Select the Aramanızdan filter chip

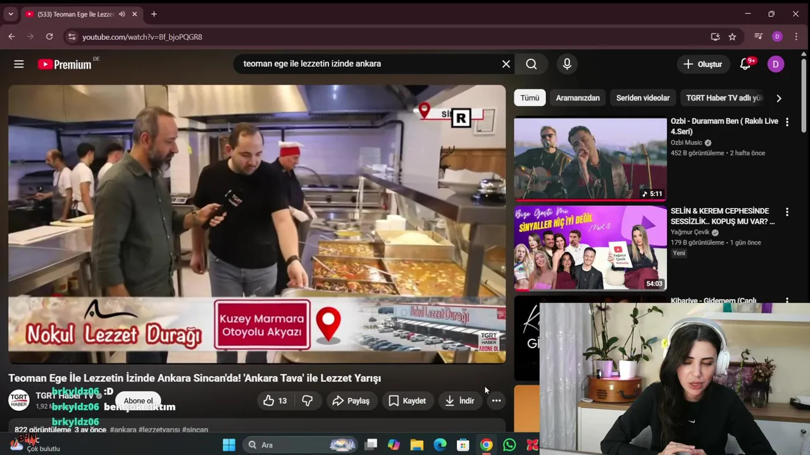(578, 98)
